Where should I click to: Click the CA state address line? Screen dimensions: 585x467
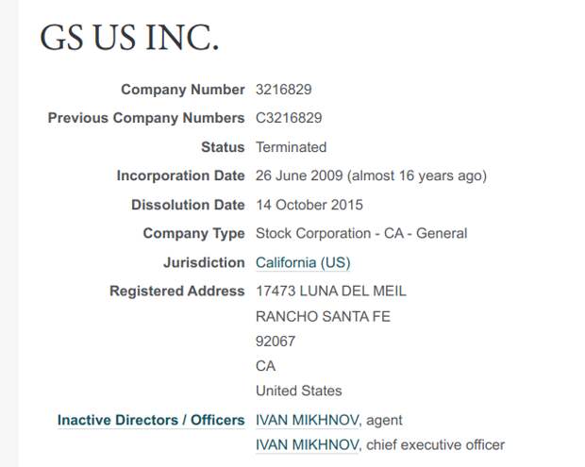pos(266,366)
